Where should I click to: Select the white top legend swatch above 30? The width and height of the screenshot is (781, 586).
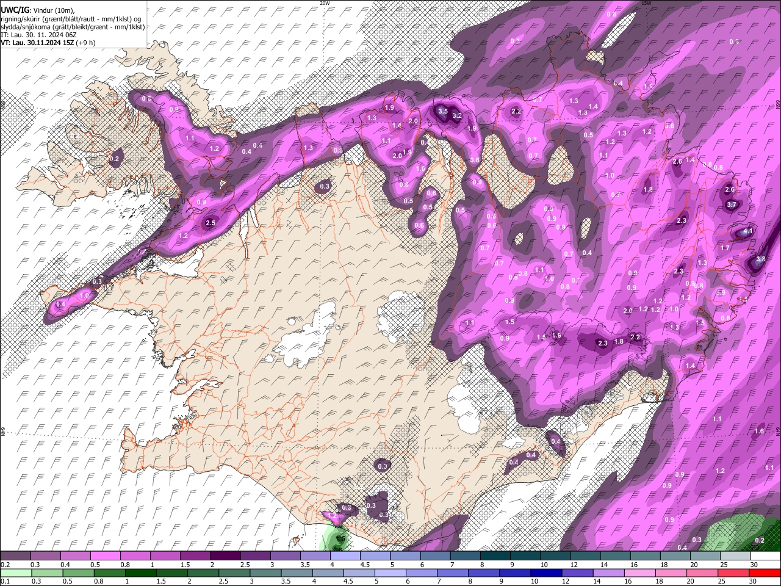pos(765,556)
